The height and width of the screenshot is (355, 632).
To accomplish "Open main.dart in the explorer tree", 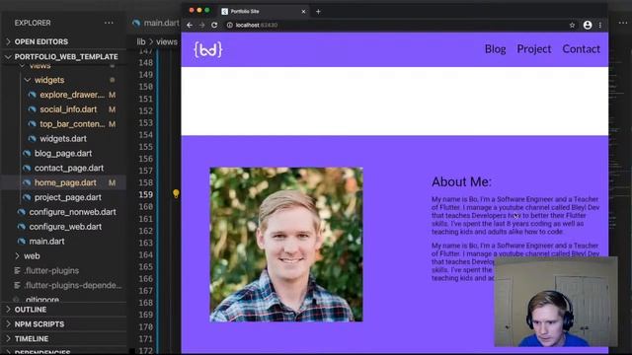I will tap(46, 241).
